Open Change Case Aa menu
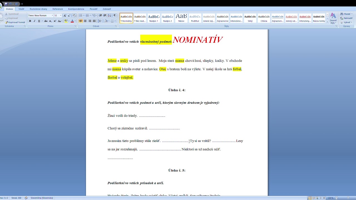The height and width of the screenshot is (200, 356). pos(60,21)
